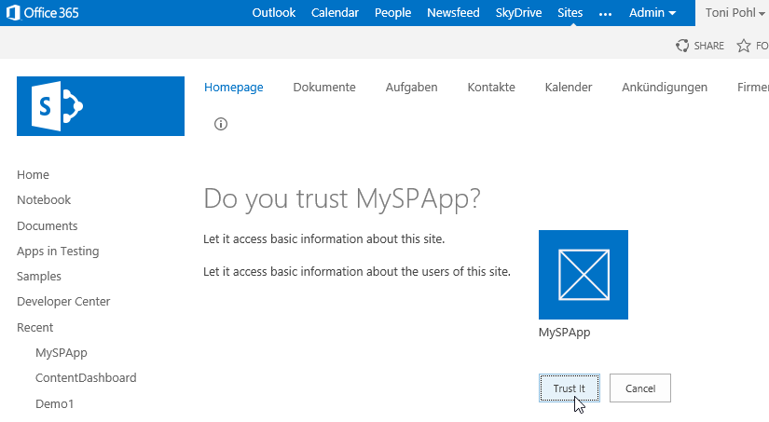Select the Aufgaben navigation tab

pos(411,88)
